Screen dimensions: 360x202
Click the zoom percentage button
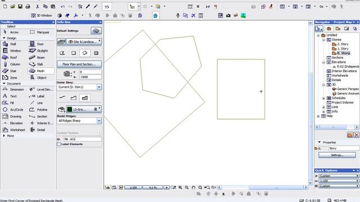pos(153,187)
